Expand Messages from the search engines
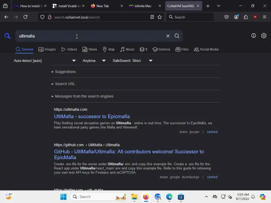This screenshot has width=271, height=203. 83,96
